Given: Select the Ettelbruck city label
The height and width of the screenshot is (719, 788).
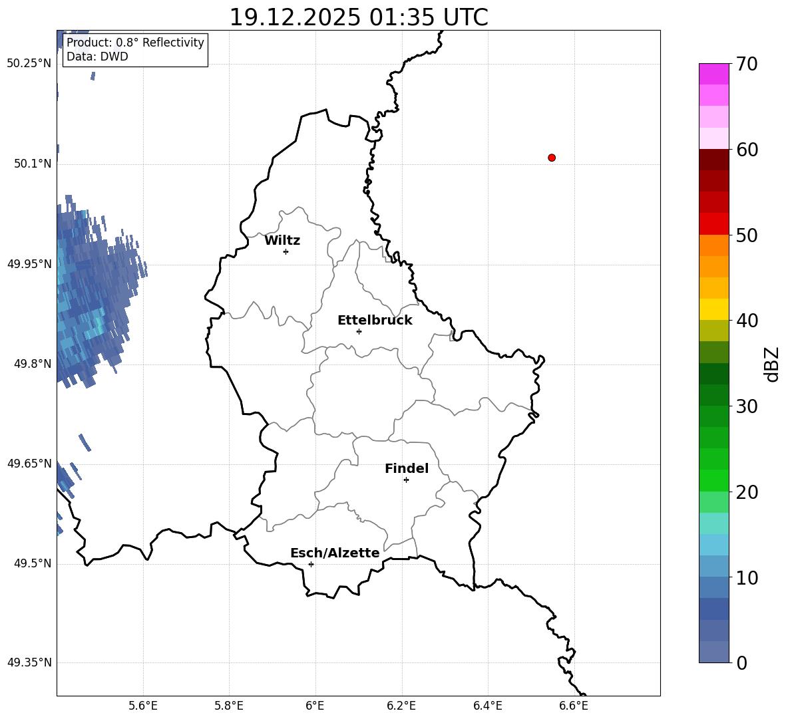Looking at the screenshot, I should [375, 321].
